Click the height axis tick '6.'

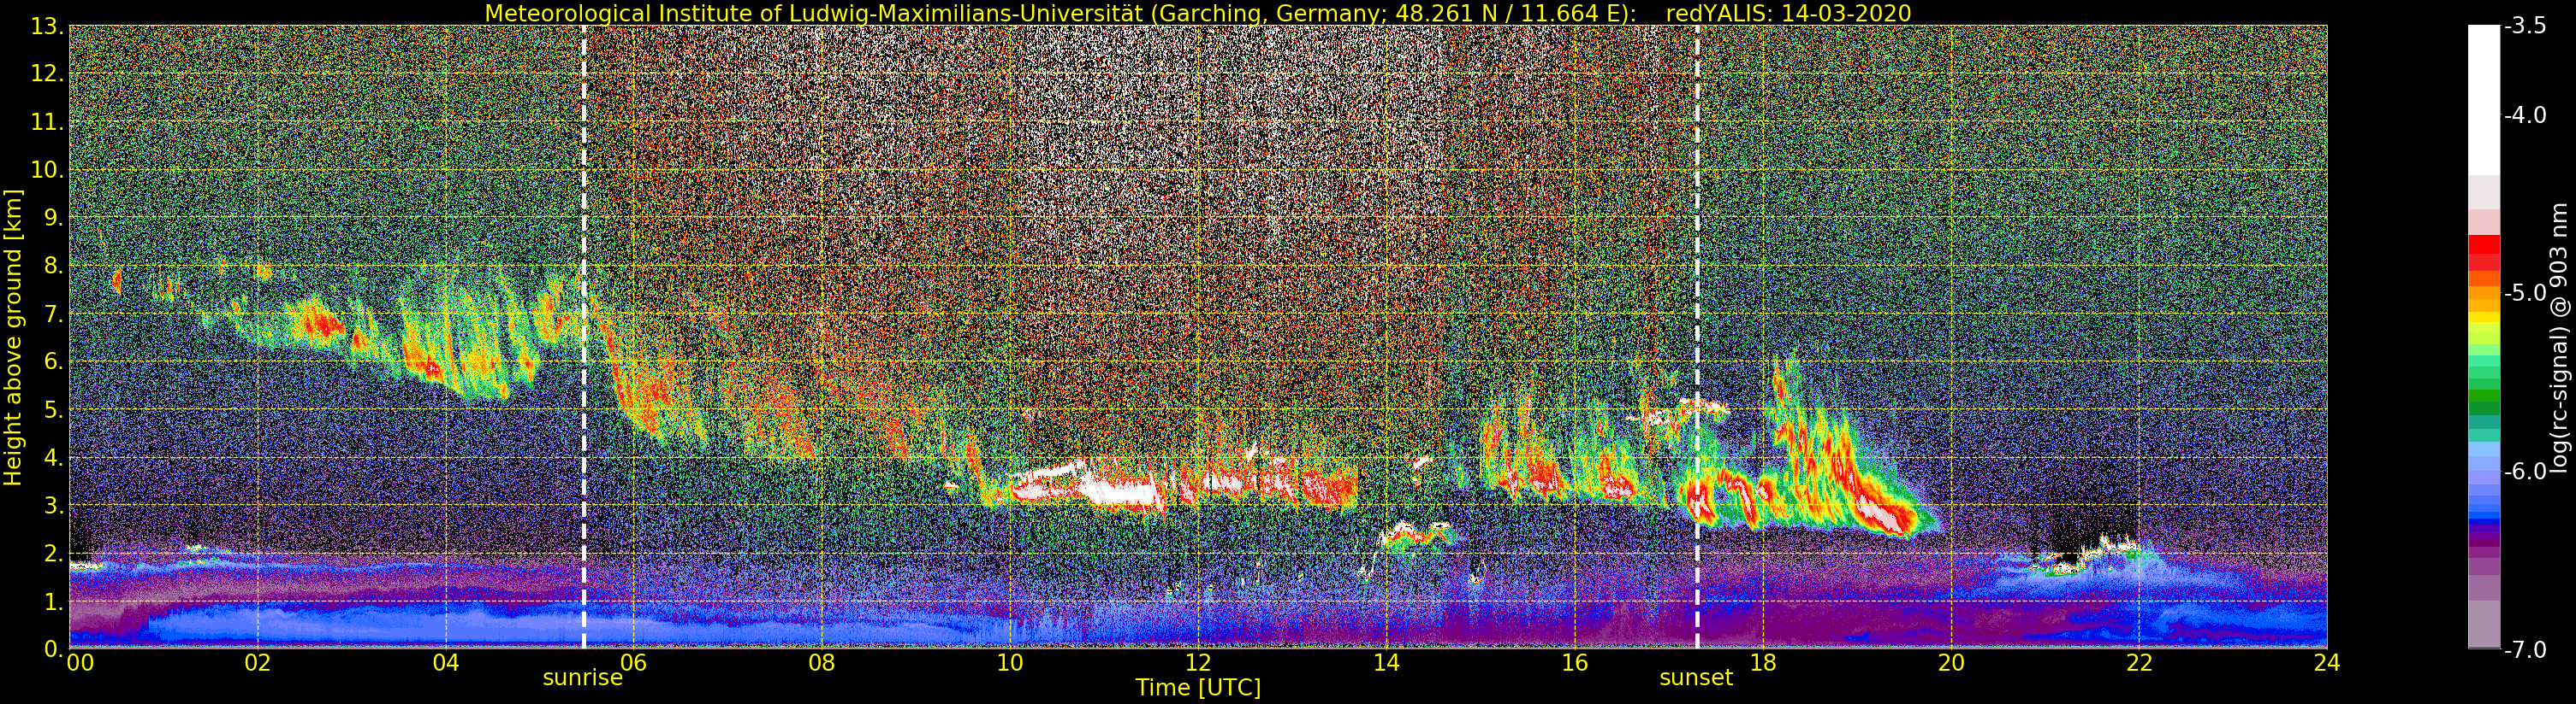(x=54, y=362)
